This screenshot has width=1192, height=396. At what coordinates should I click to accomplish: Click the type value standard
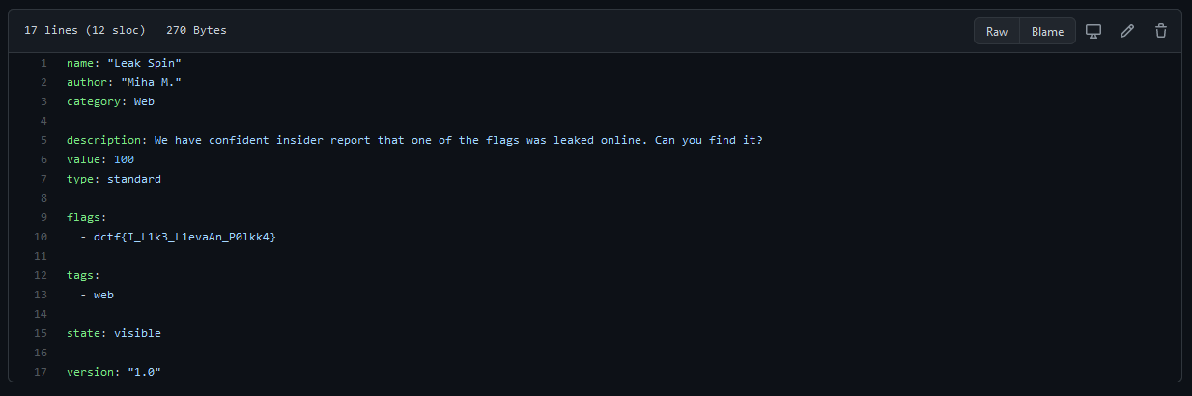coord(134,179)
